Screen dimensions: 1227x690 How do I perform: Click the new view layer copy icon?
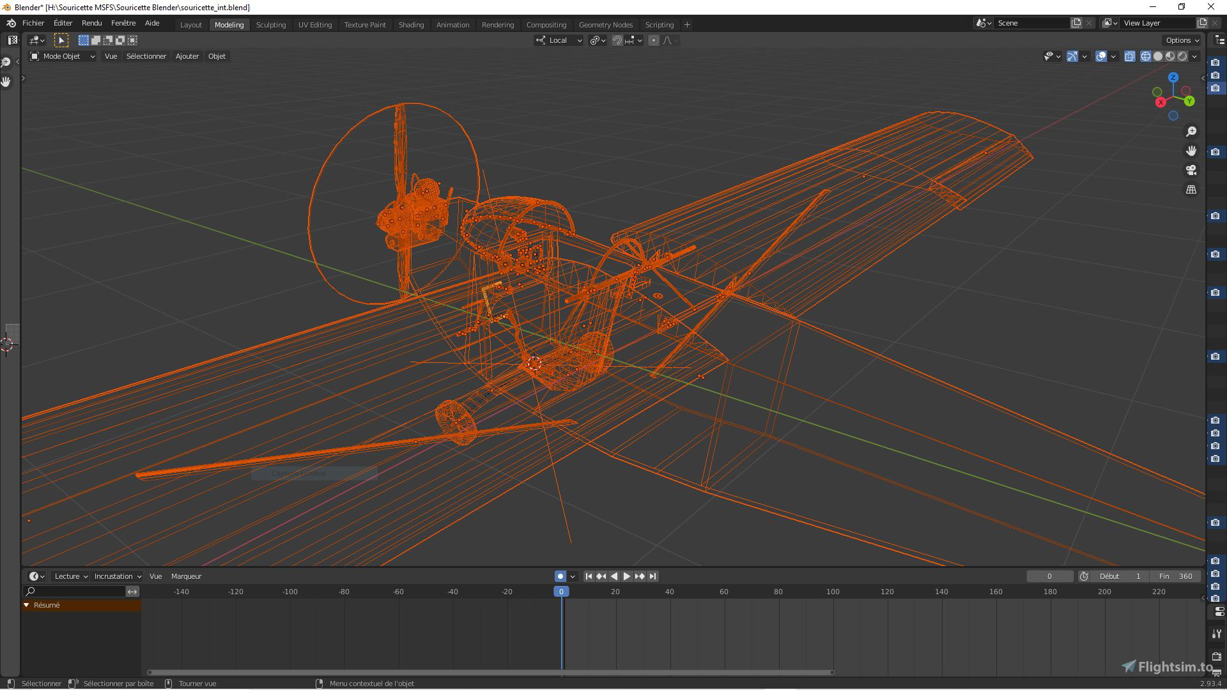click(1201, 23)
